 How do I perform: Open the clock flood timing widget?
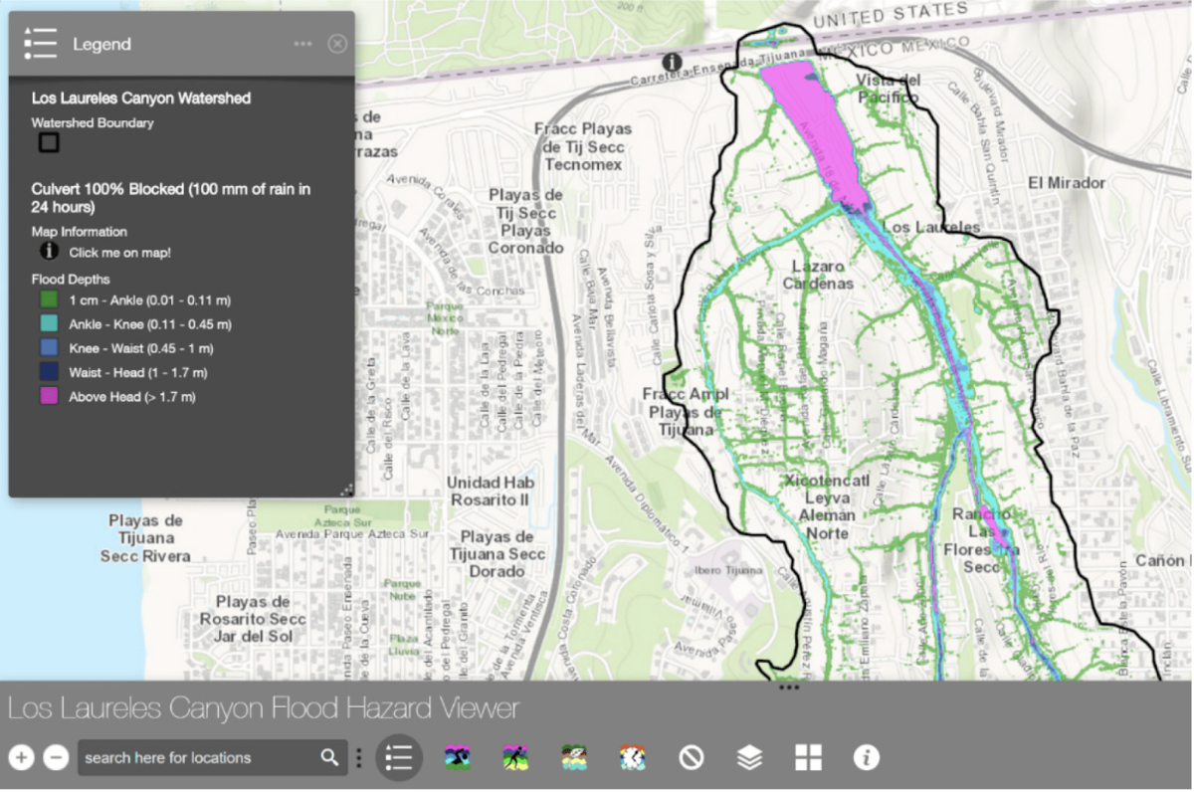633,758
